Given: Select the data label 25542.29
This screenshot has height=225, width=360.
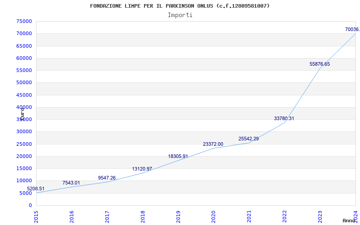Looking at the screenshot, I should (x=249, y=139).
